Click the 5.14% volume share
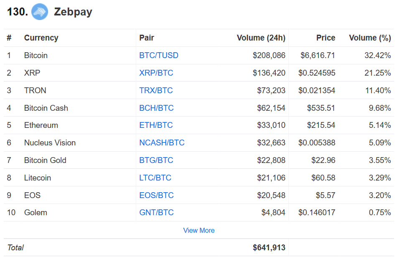Image resolution: width=402 pixels, height=257 pixels. (x=380, y=125)
